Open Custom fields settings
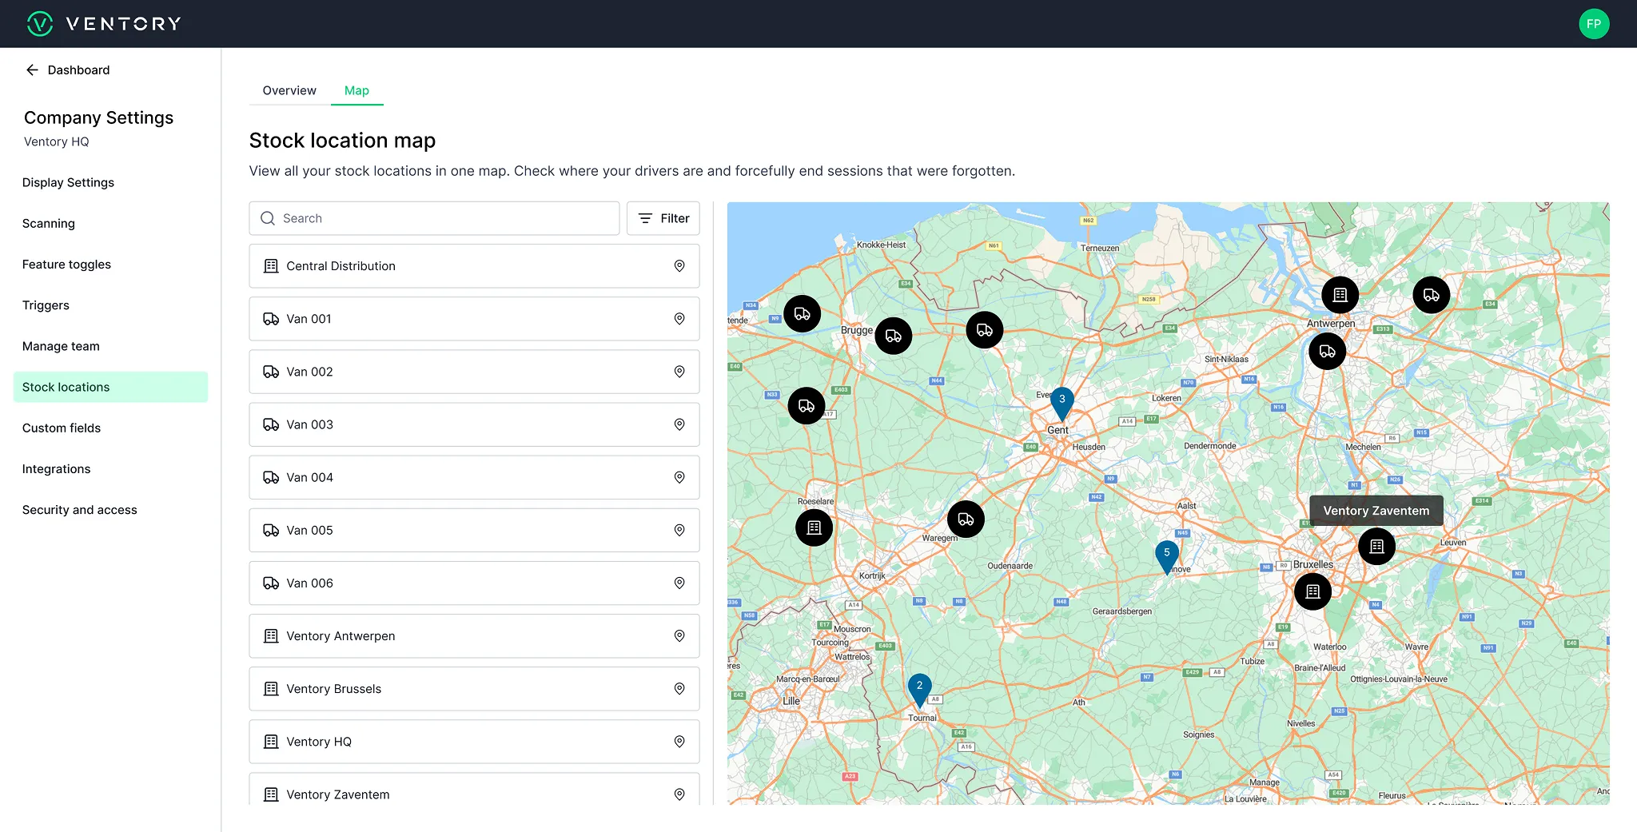This screenshot has height=832, width=1637. (62, 428)
